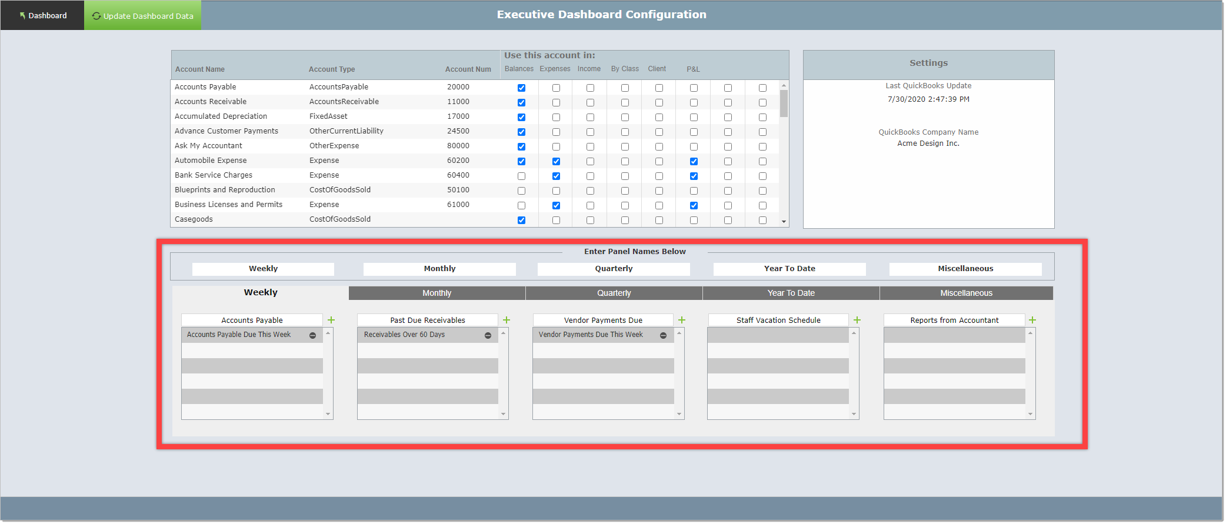Uncheck Expenses for Business Licenses and Permits

pyautogui.click(x=556, y=205)
